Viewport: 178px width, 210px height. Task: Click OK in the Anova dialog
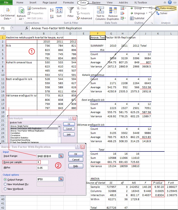76,154
